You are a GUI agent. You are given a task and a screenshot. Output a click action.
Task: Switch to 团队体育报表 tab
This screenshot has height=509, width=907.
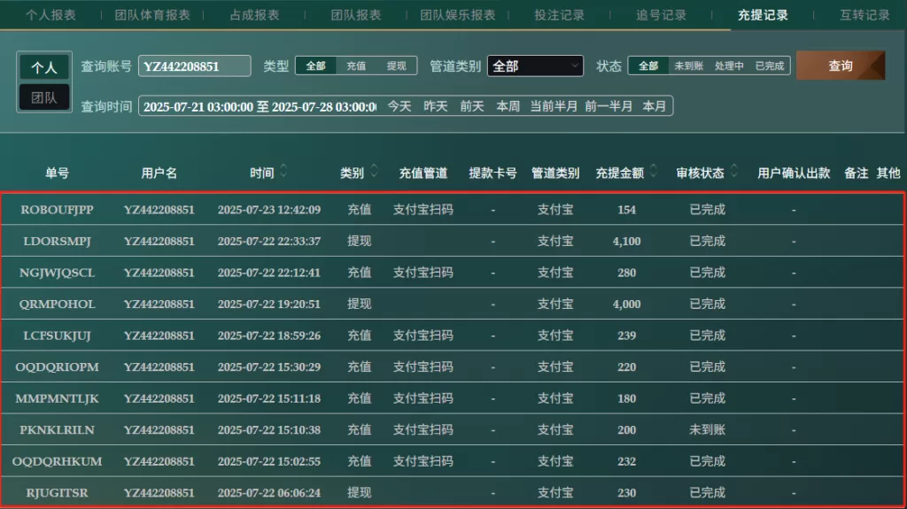pos(152,15)
